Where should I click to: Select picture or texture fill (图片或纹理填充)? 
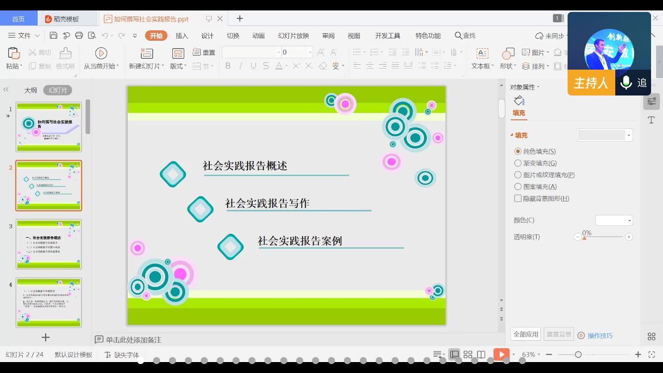(518, 175)
